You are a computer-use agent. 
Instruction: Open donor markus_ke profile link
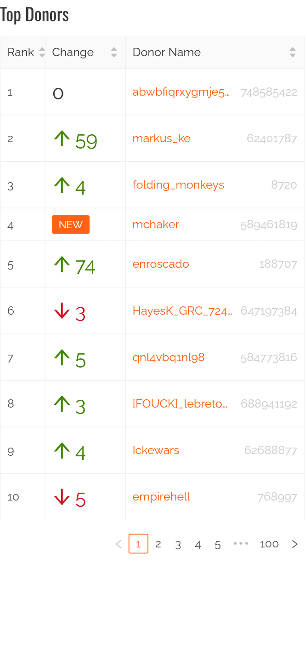pyautogui.click(x=161, y=138)
